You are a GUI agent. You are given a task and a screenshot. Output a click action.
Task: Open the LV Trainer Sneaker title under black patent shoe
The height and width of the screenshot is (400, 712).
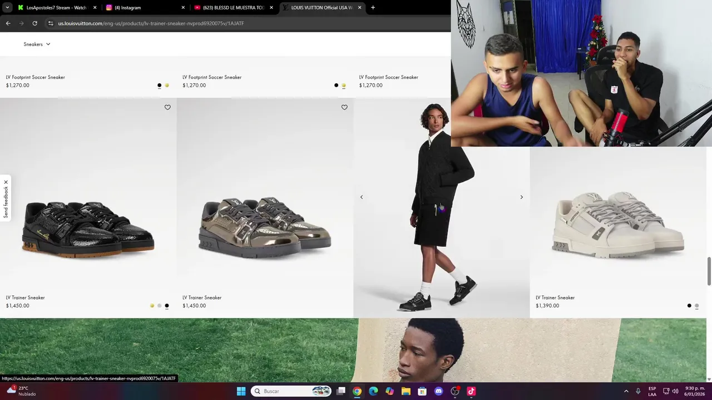(25, 298)
